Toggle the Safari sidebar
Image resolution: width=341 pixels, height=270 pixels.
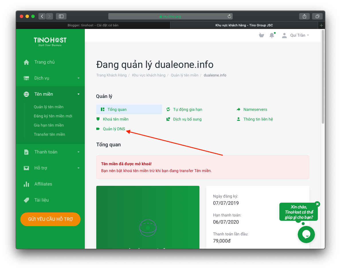[x=61, y=16]
